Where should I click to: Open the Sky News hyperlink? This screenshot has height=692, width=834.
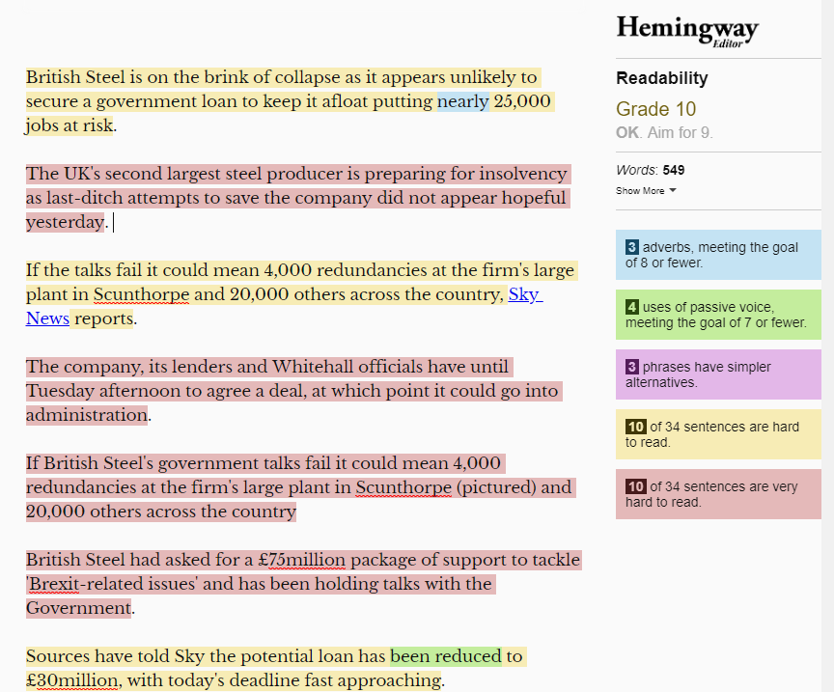(x=284, y=306)
